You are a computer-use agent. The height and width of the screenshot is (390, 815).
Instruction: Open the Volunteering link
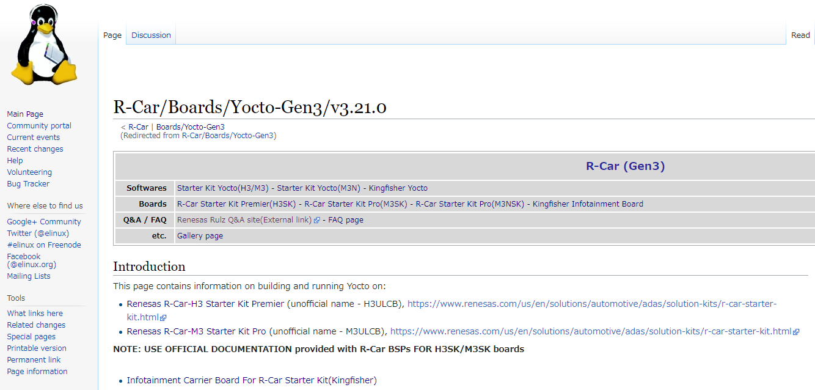(x=29, y=172)
